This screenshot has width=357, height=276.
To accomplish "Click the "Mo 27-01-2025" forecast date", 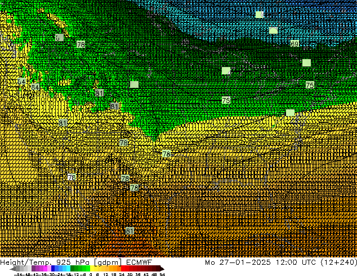I will click(x=238, y=262).
